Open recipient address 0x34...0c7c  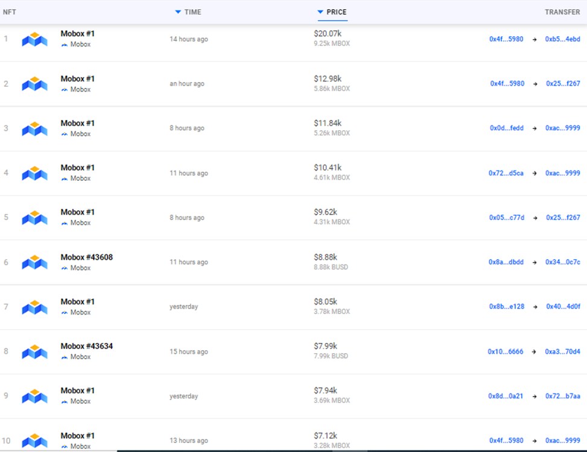[x=563, y=262]
